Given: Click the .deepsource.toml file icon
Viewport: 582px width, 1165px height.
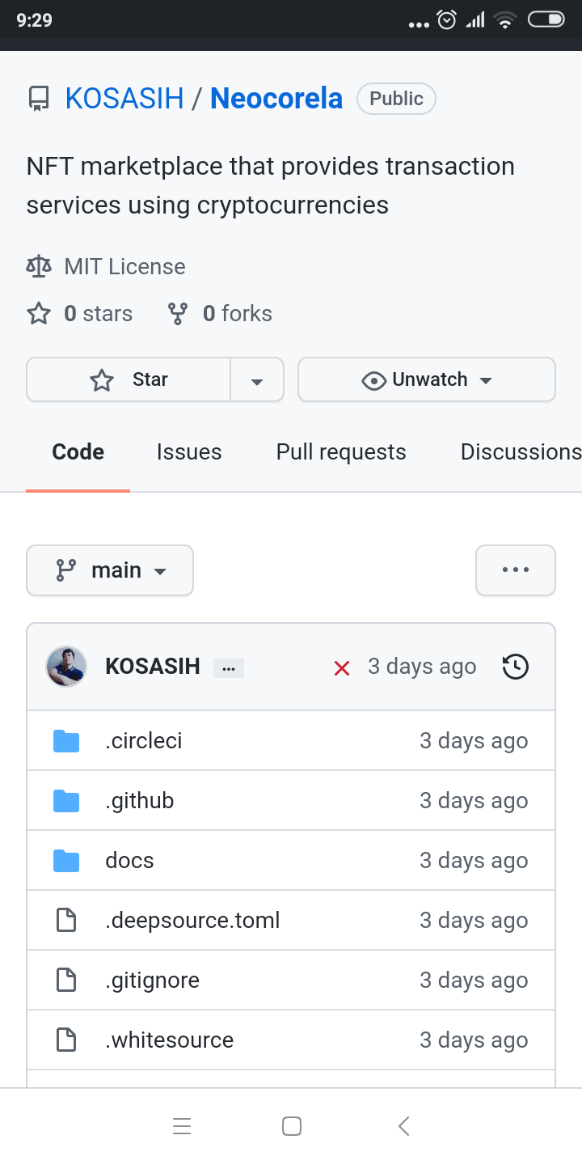Looking at the screenshot, I should pos(65,921).
